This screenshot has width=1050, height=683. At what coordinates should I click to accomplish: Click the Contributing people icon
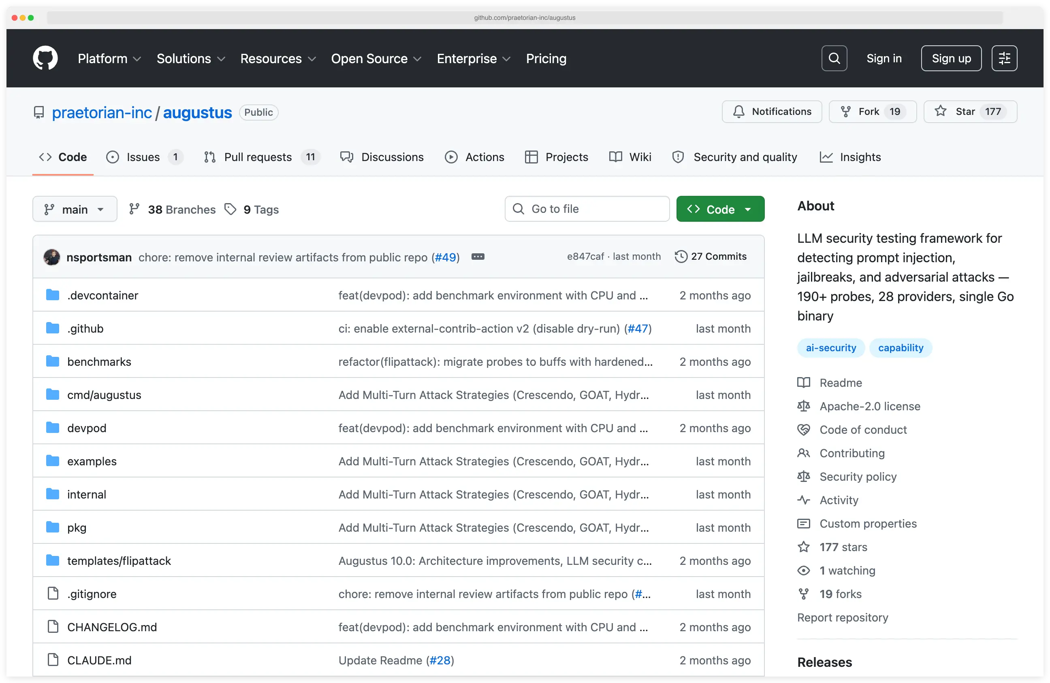(x=803, y=452)
